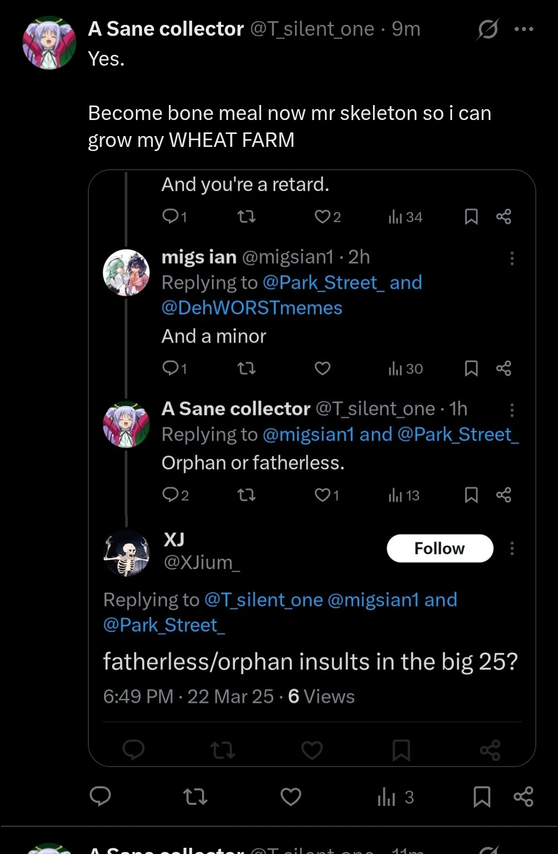The image size is (558, 854).
Task: Reply to the main tweet at bottom
Action: 100,797
